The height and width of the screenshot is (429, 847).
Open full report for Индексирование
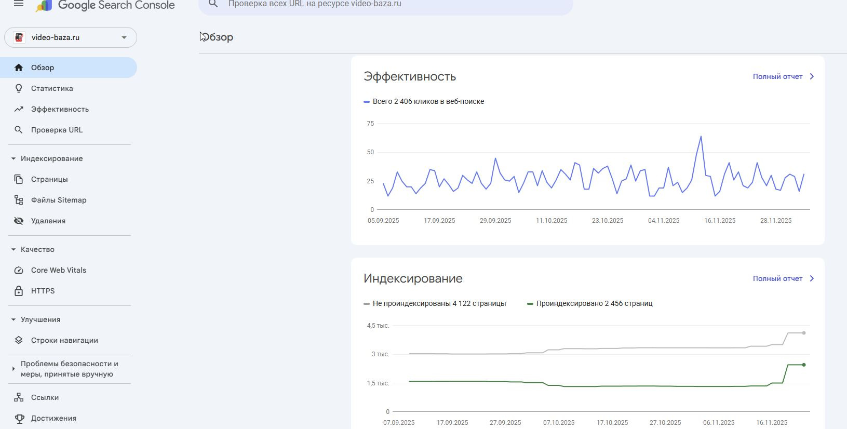point(783,278)
